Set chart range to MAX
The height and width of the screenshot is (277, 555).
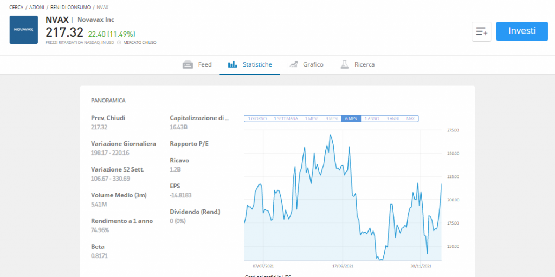tap(410, 118)
